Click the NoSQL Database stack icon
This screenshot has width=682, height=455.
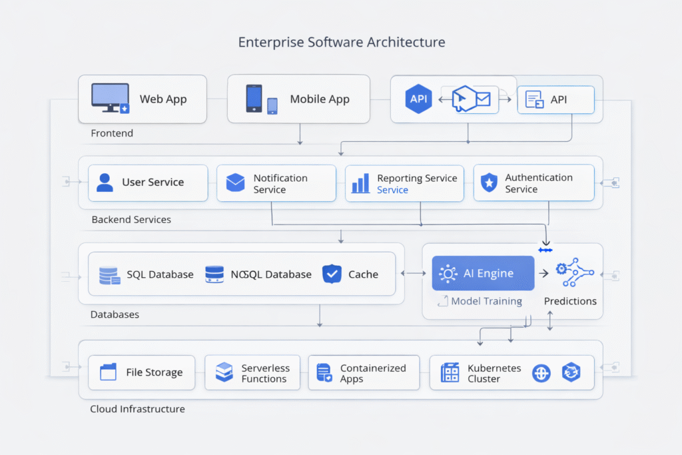[x=214, y=274]
